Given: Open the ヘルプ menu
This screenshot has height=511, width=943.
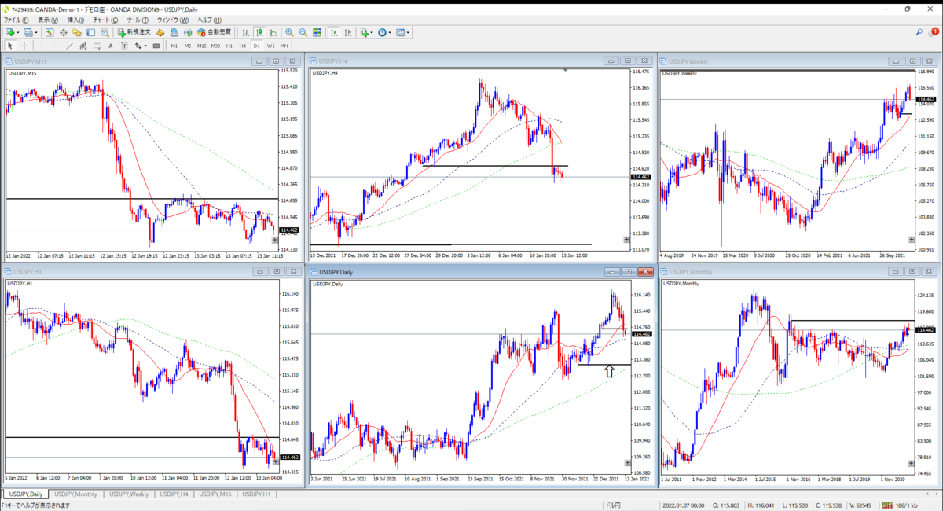Looking at the screenshot, I should [210, 19].
